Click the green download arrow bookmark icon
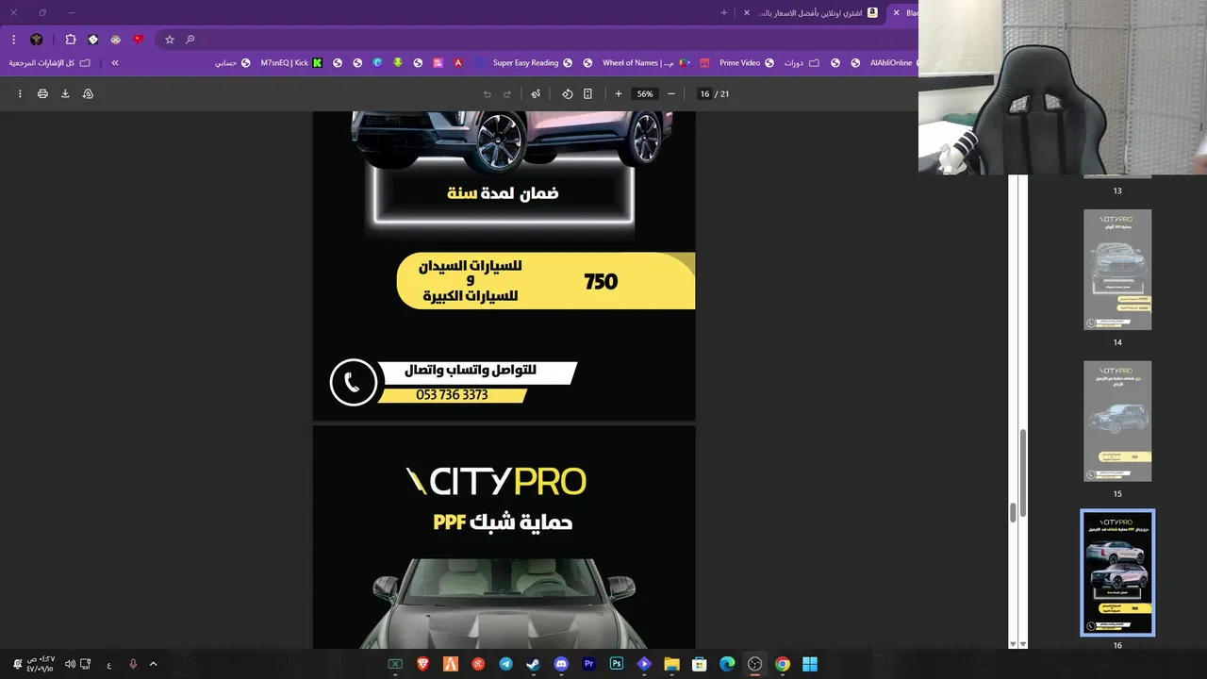 (x=398, y=63)
